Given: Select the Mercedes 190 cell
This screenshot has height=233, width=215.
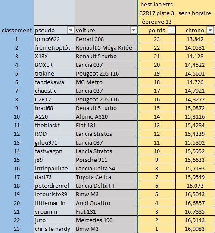Looking at the screenshot, I should tap(106, 220).
